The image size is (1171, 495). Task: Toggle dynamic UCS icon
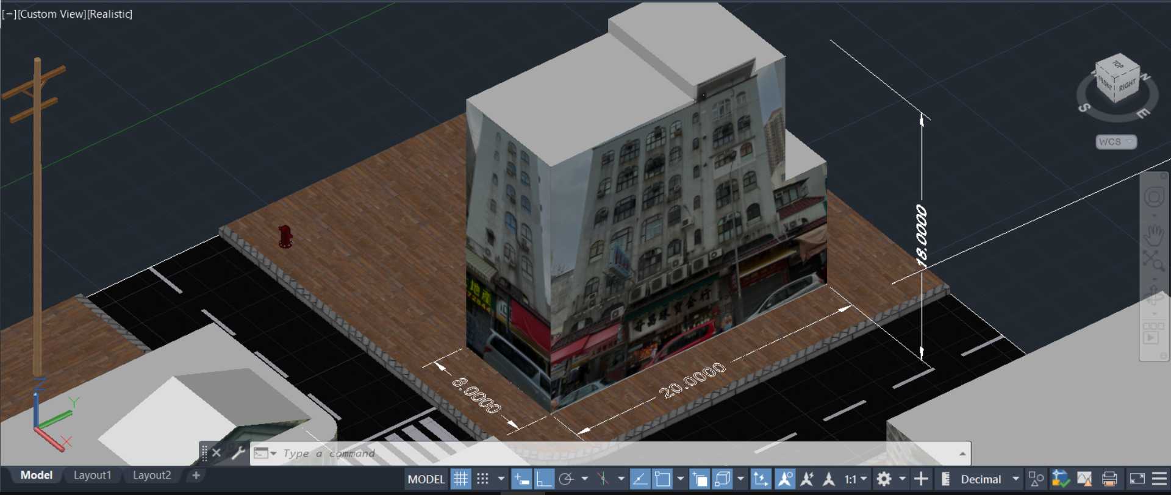tap(761, 479)
